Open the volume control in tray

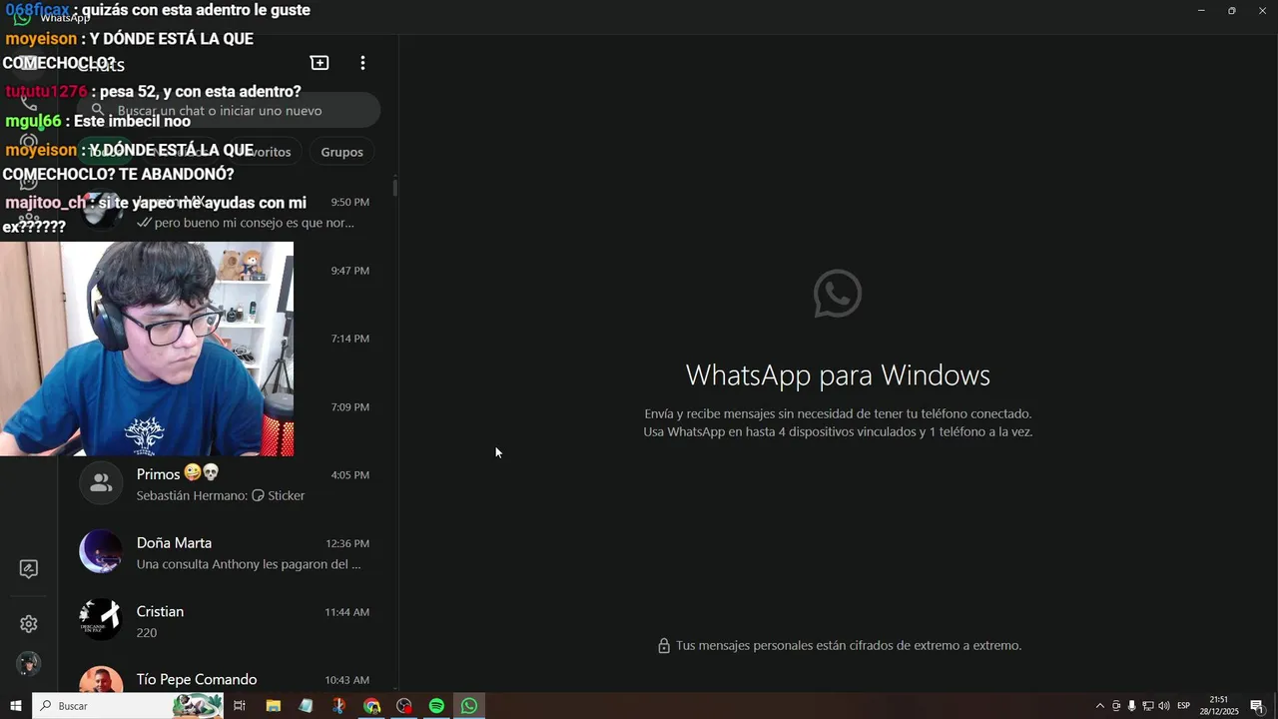pyautogui.click(x=1164, y=706)
